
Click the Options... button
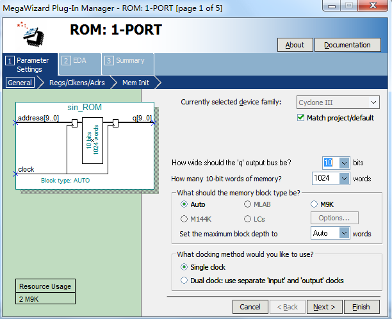point(334,218)
